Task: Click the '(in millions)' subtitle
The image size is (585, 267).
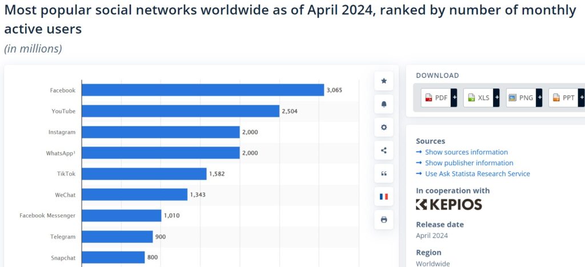Action: 33,49
